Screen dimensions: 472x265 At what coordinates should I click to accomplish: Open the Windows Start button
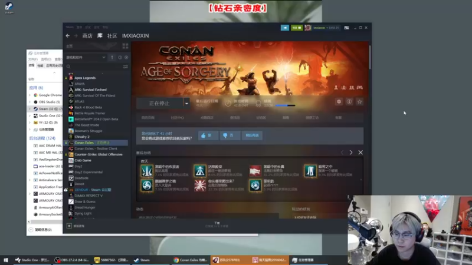[6, 260]
